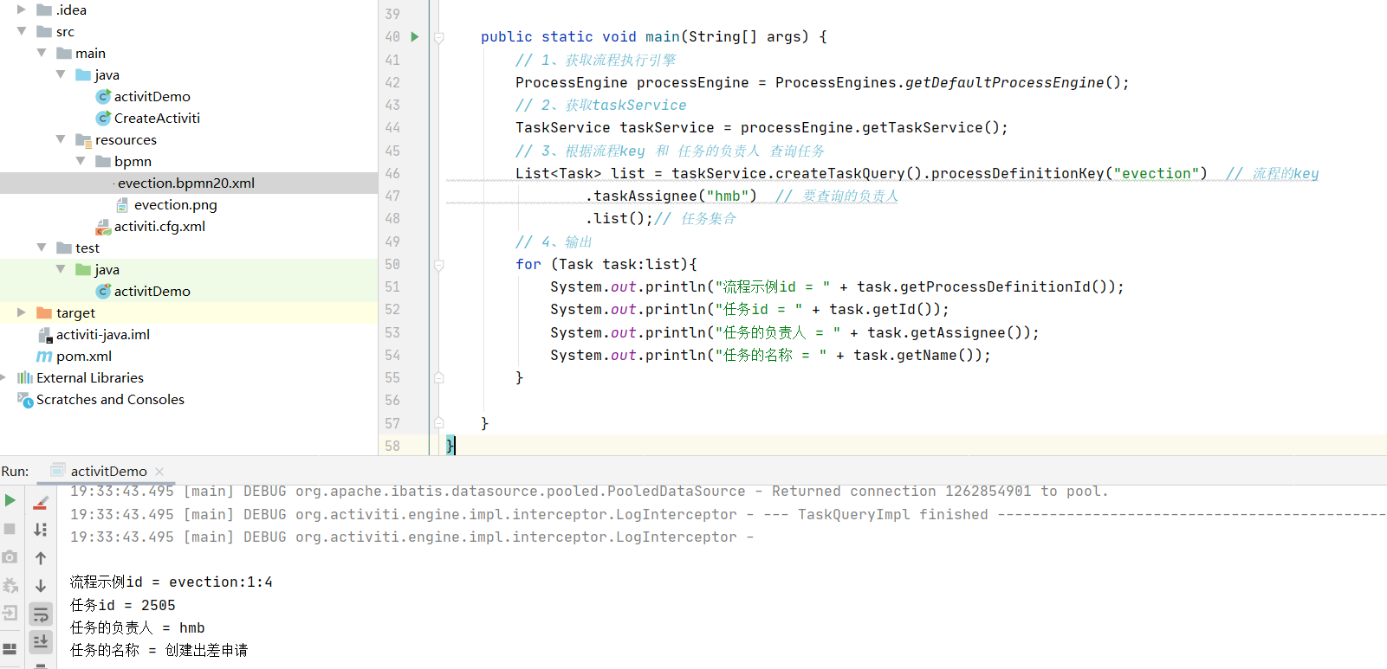The height and width of the screenshot is (669, 1387).
Task: Click line number 46 in the gutter
Action: [392, 173]
